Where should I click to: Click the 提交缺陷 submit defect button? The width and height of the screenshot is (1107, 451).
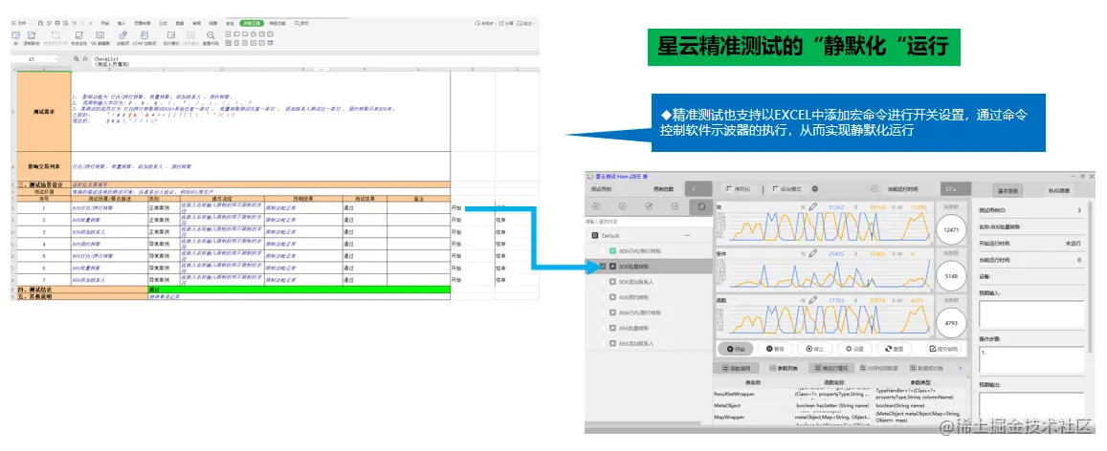(944, 349)
